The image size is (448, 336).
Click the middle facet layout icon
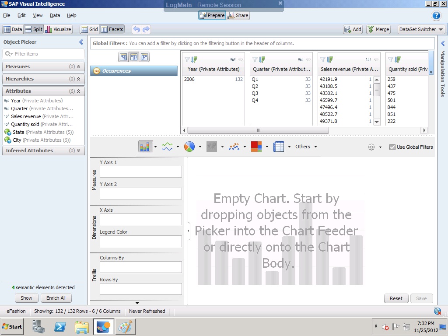(x=134, y=57)
